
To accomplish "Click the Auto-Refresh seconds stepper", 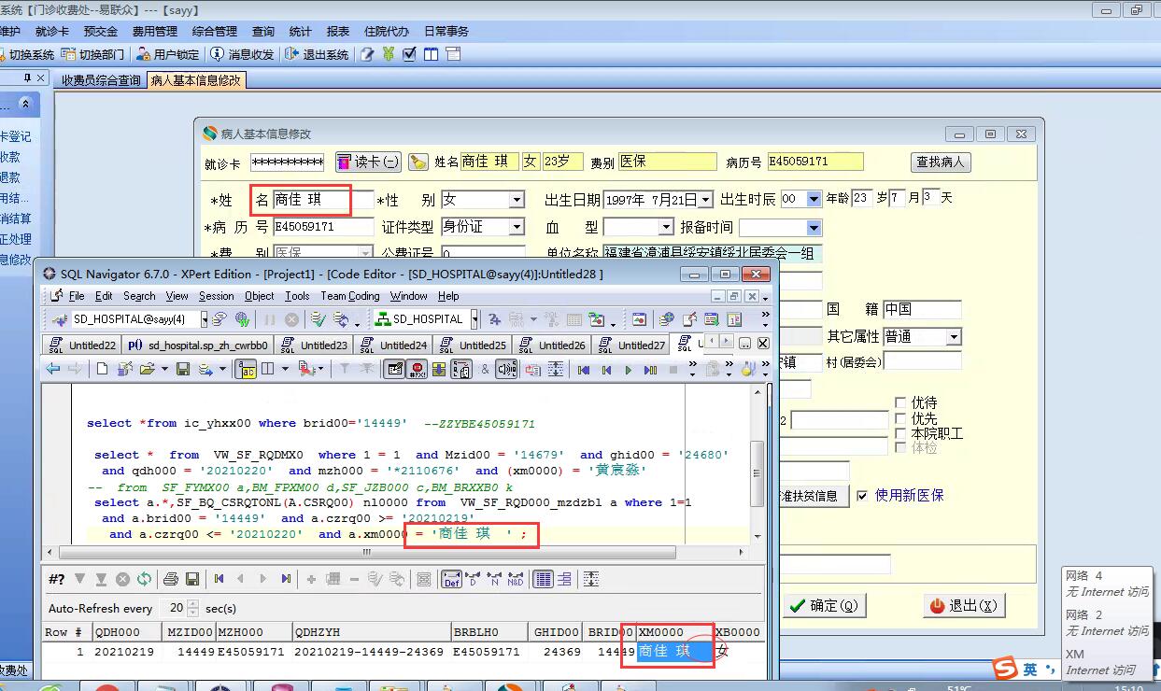I will click(x=193, y=608).
